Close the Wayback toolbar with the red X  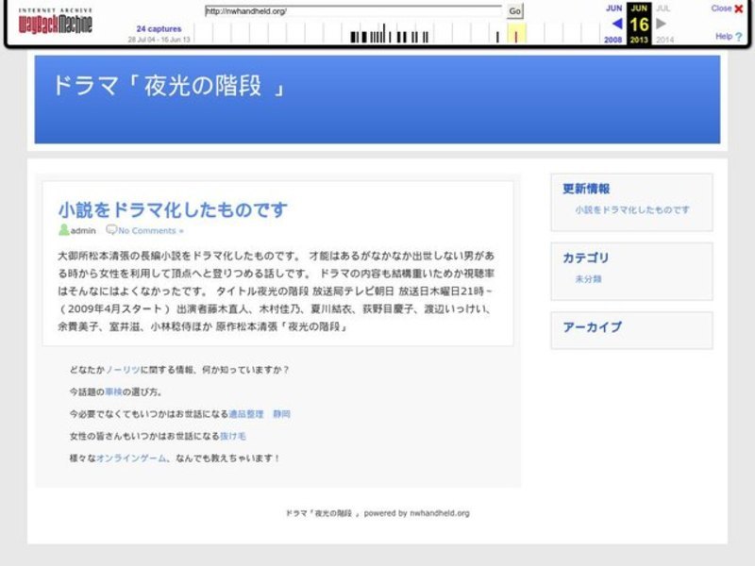(739, 8)
